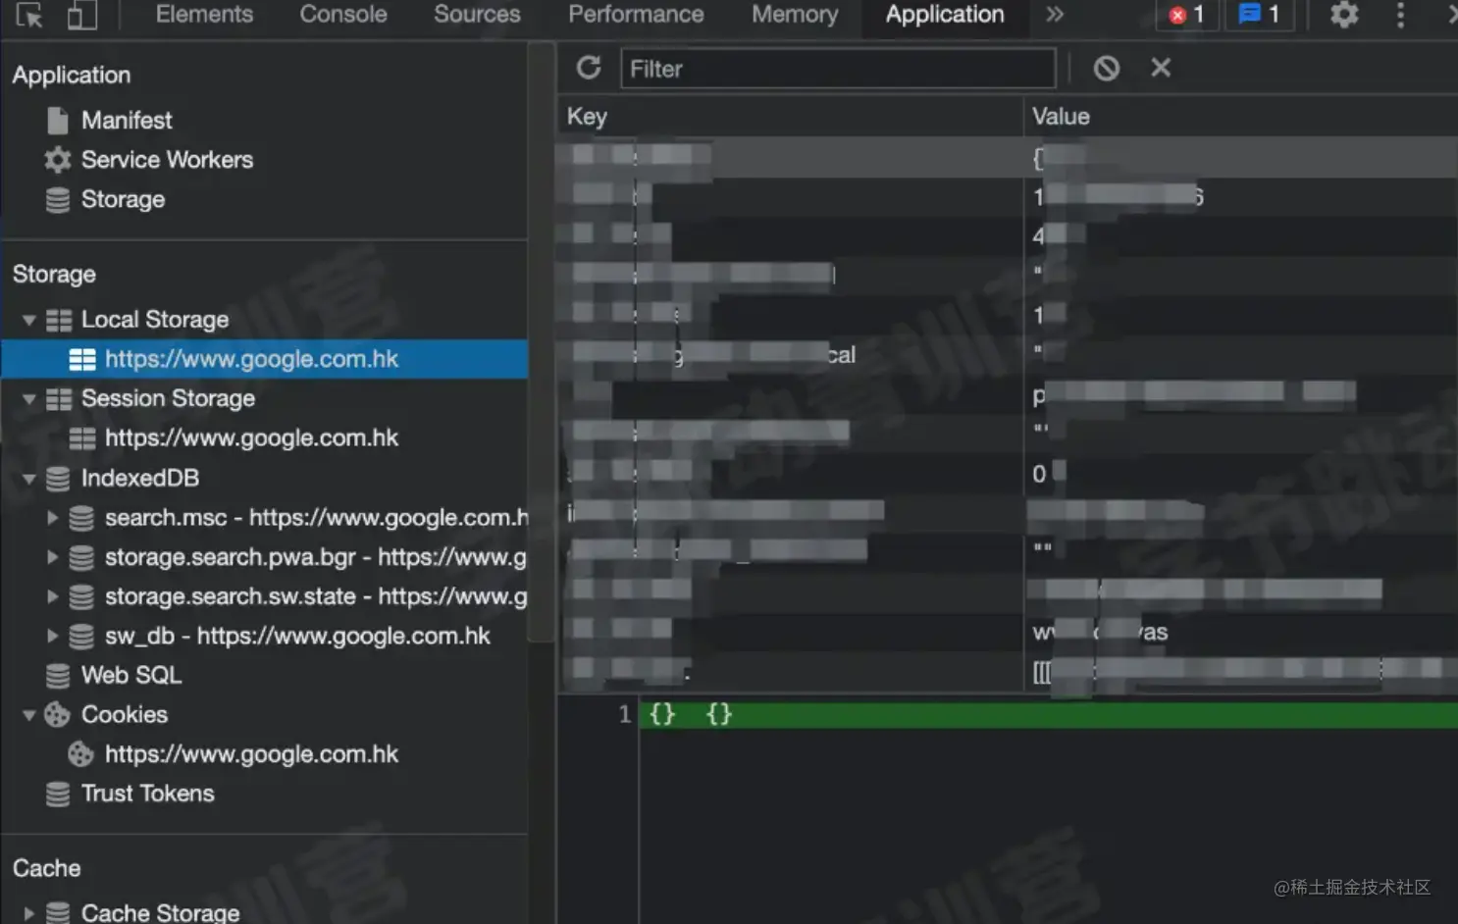This screenshot has height=924, width=1458.
Task: Open the Trust Tokens item
Action: [x=147, y=794]
